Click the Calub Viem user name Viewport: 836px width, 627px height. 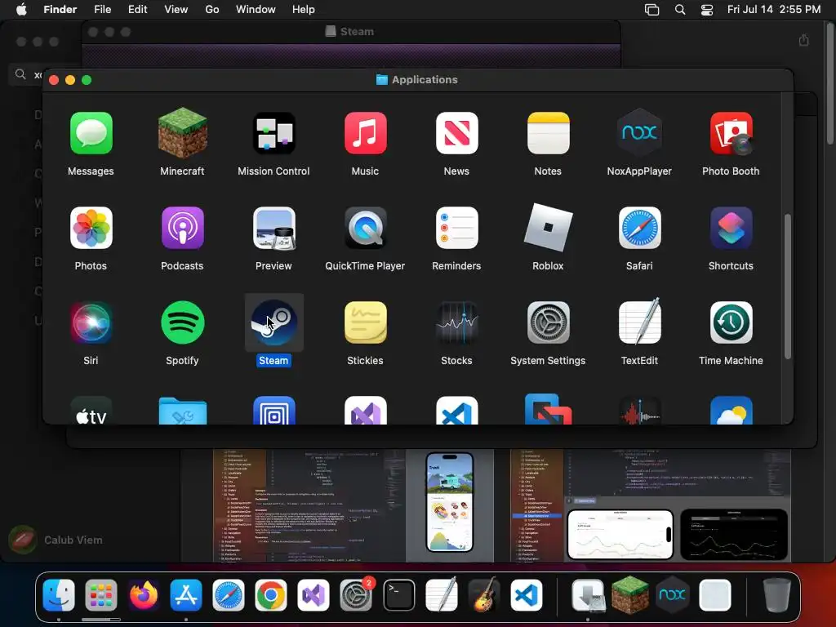[73, 540]
